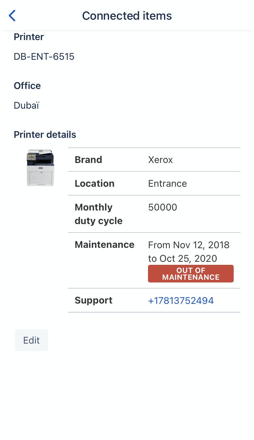Select the Monthly duty cycle label
Viewport: 254px width, 440px height.
point(98,214)
